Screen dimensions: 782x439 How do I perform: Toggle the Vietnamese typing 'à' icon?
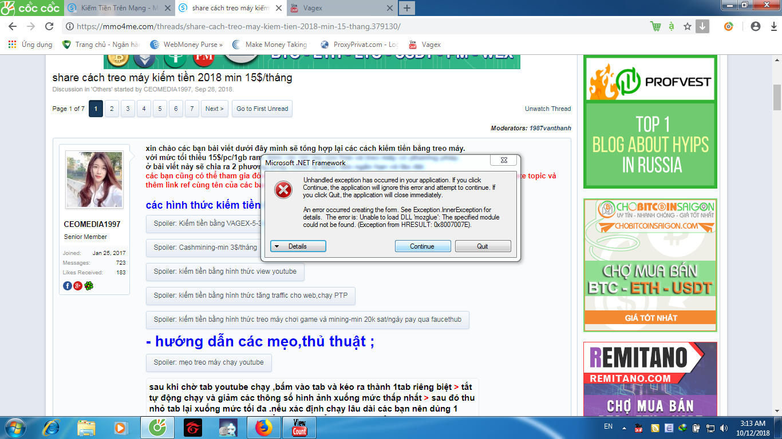[672, 26]
